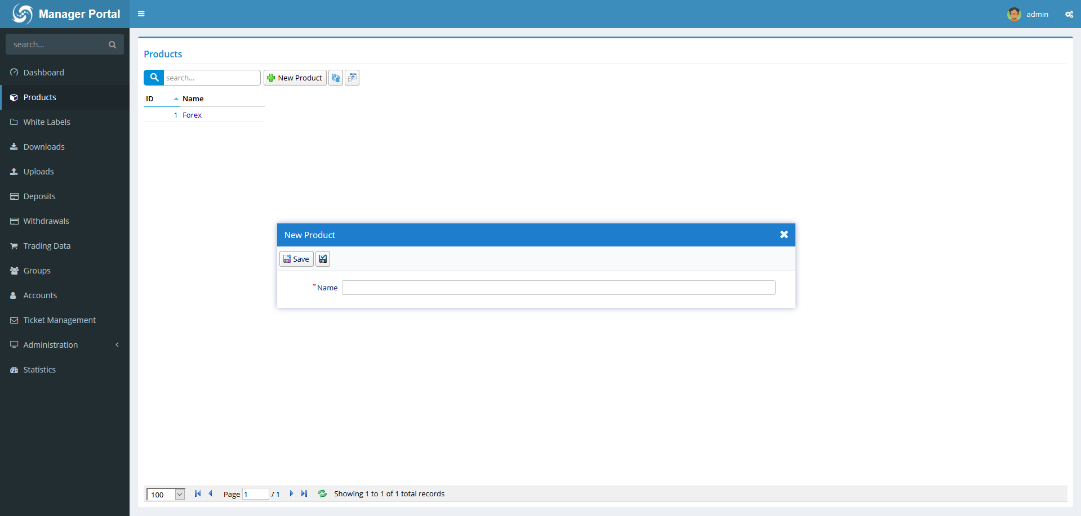The height and width of the screenshot is (516, 1081).
Task: Go to the last page of records
Action: pyautogui.click(x=304, y=493)
